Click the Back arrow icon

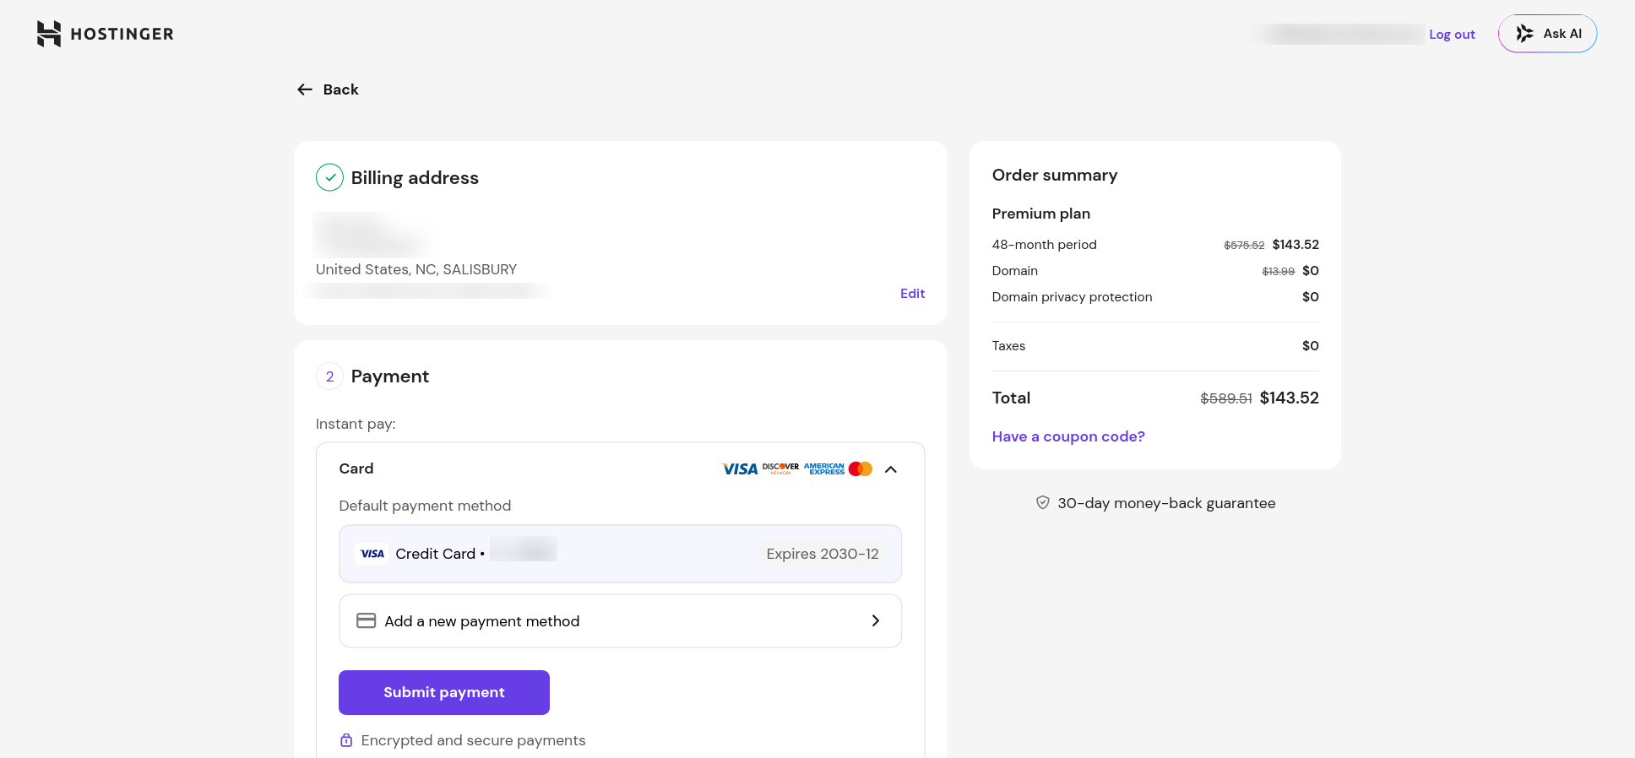[x=305, y=89]
